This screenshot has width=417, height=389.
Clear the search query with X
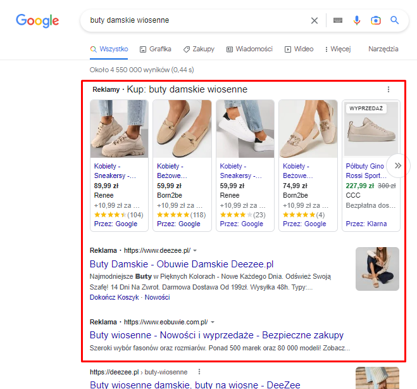314,20
